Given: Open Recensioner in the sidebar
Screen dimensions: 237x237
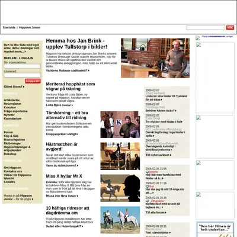Looking at the screenshot, I should tap(12, 104).
